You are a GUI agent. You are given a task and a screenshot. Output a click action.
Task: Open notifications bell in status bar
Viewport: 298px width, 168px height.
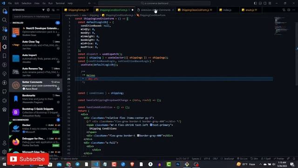click(294, 159)
